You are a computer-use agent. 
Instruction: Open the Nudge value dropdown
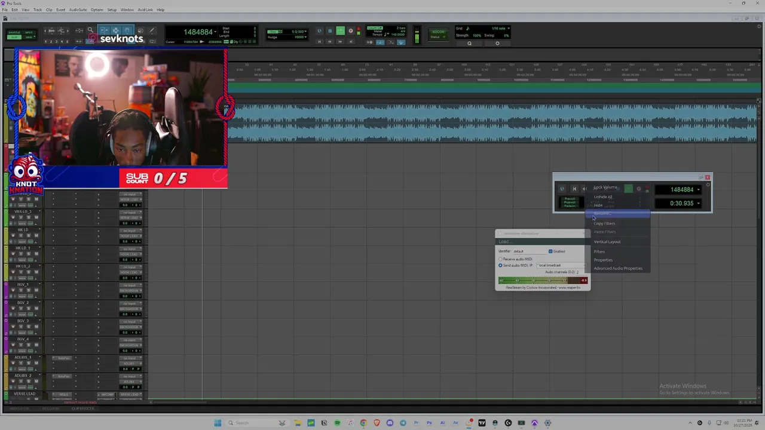pyautogui.click(x=305, y=37)
